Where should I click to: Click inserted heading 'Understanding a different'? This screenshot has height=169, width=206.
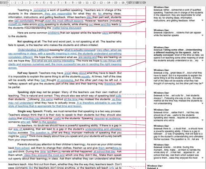[33, 50]
